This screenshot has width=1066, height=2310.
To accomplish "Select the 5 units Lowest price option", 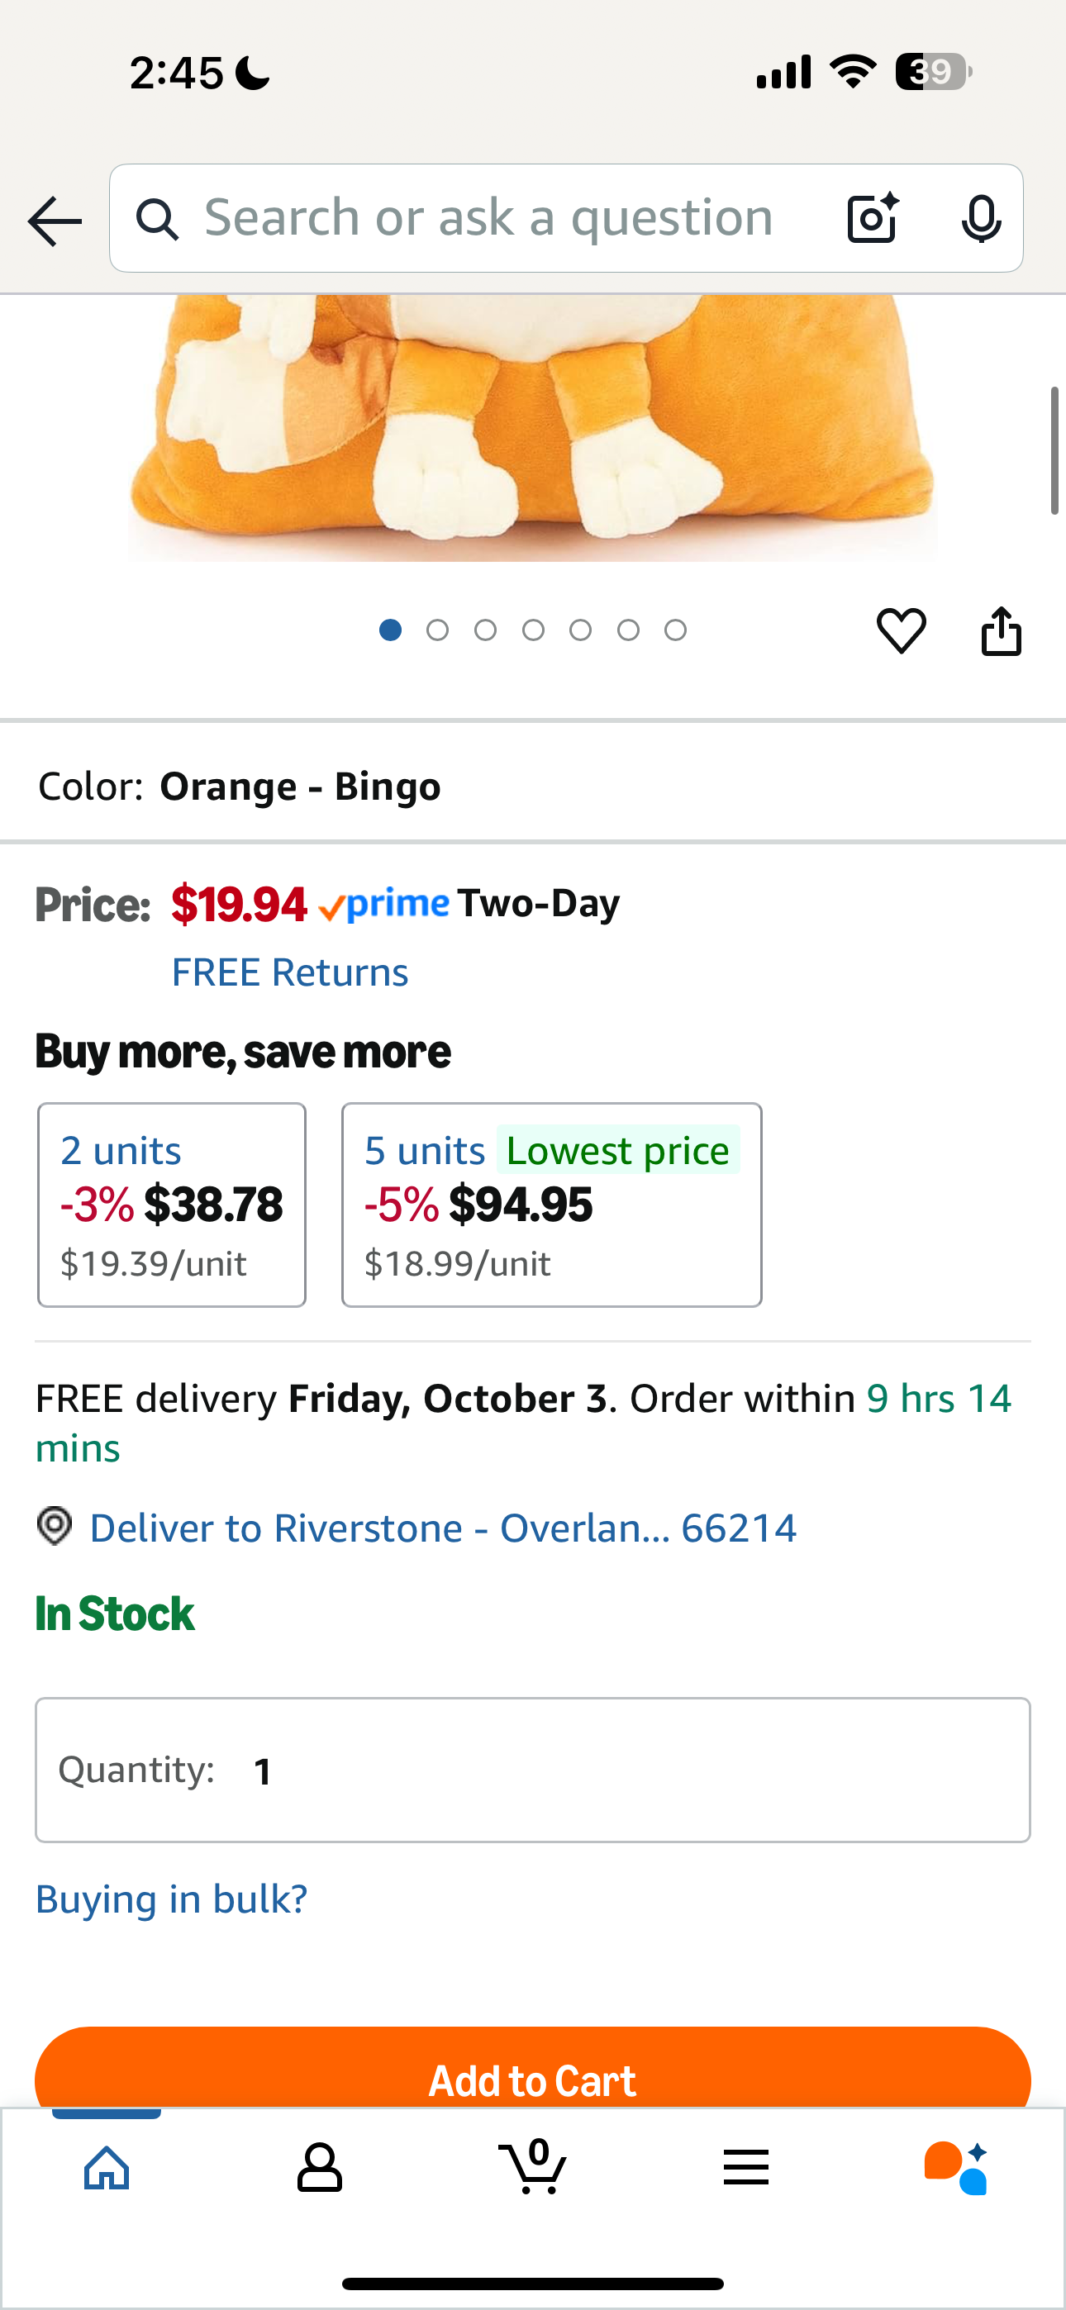I will tap(551, 1205).
